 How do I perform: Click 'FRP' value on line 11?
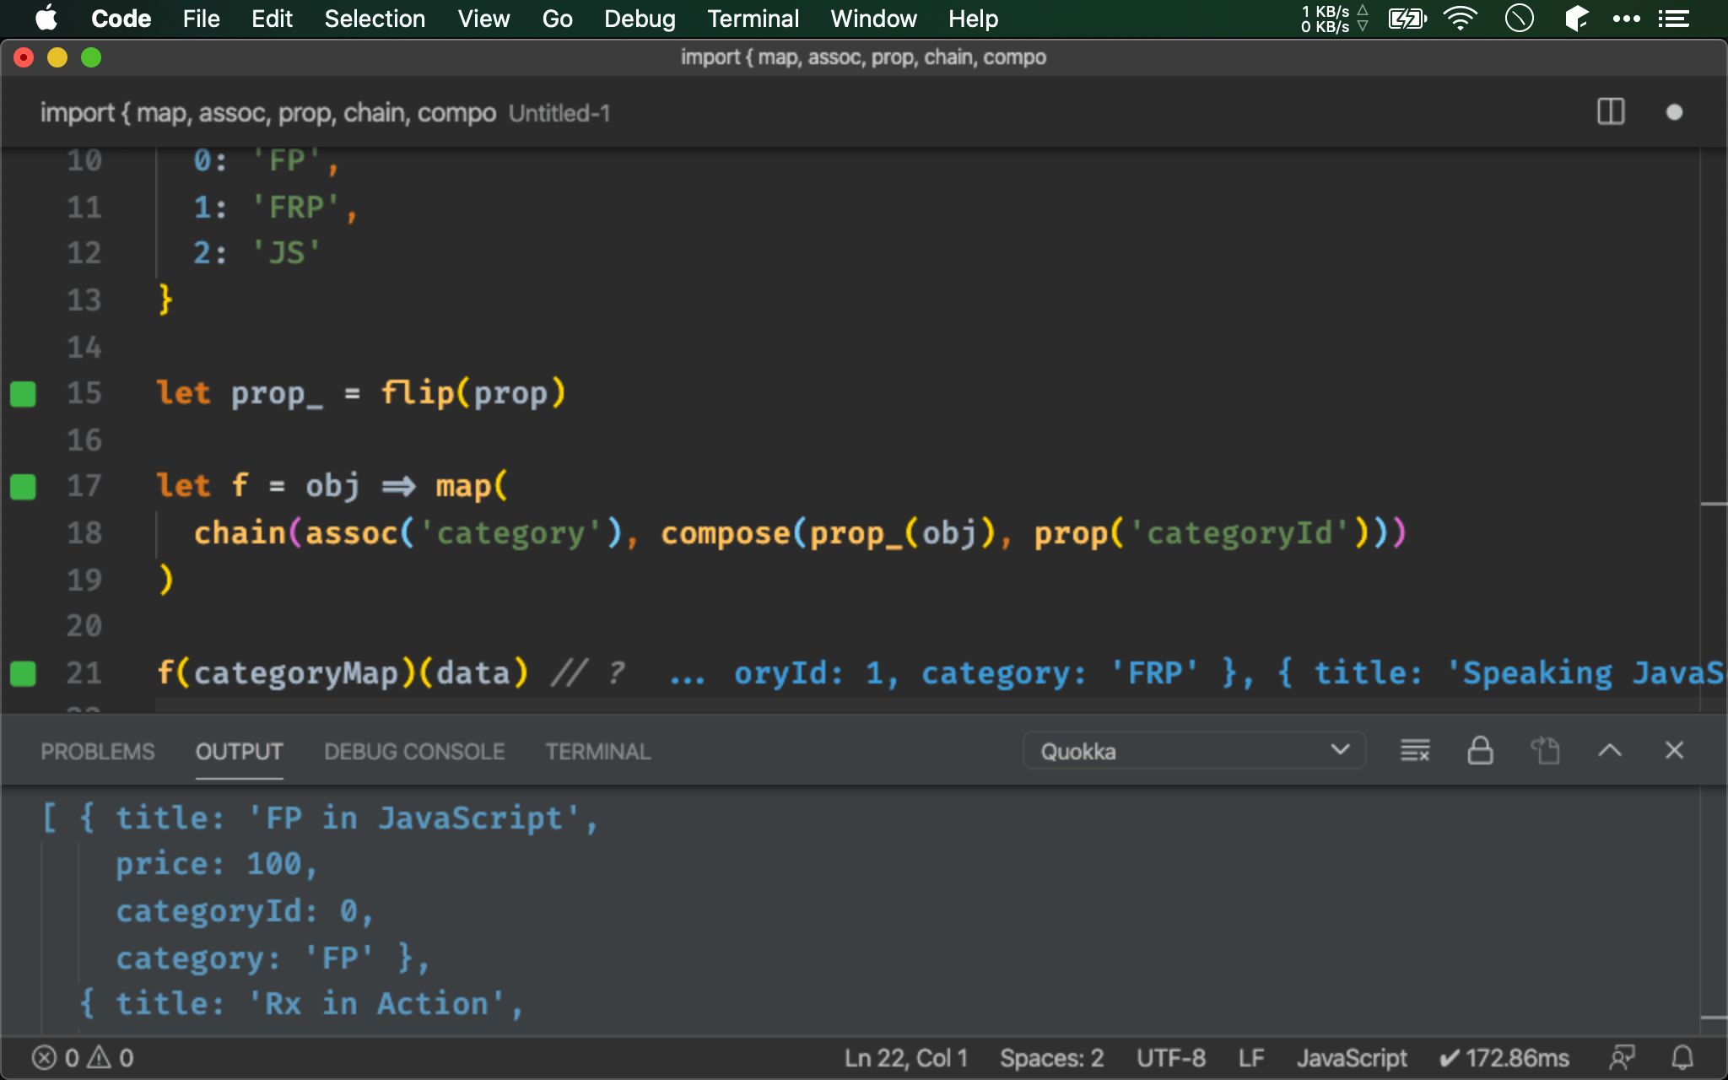point(296,208)
